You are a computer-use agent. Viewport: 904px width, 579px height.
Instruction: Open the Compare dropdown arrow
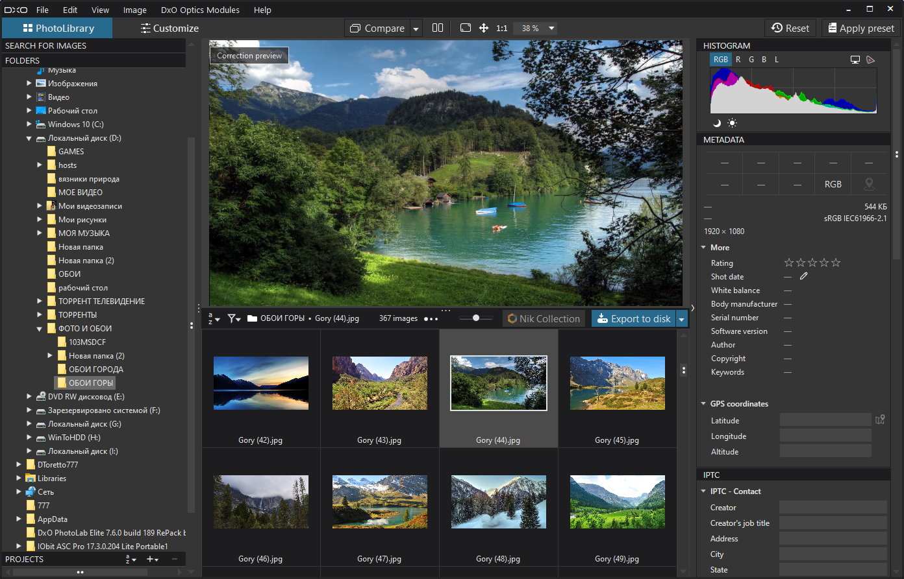coord(416,29)
